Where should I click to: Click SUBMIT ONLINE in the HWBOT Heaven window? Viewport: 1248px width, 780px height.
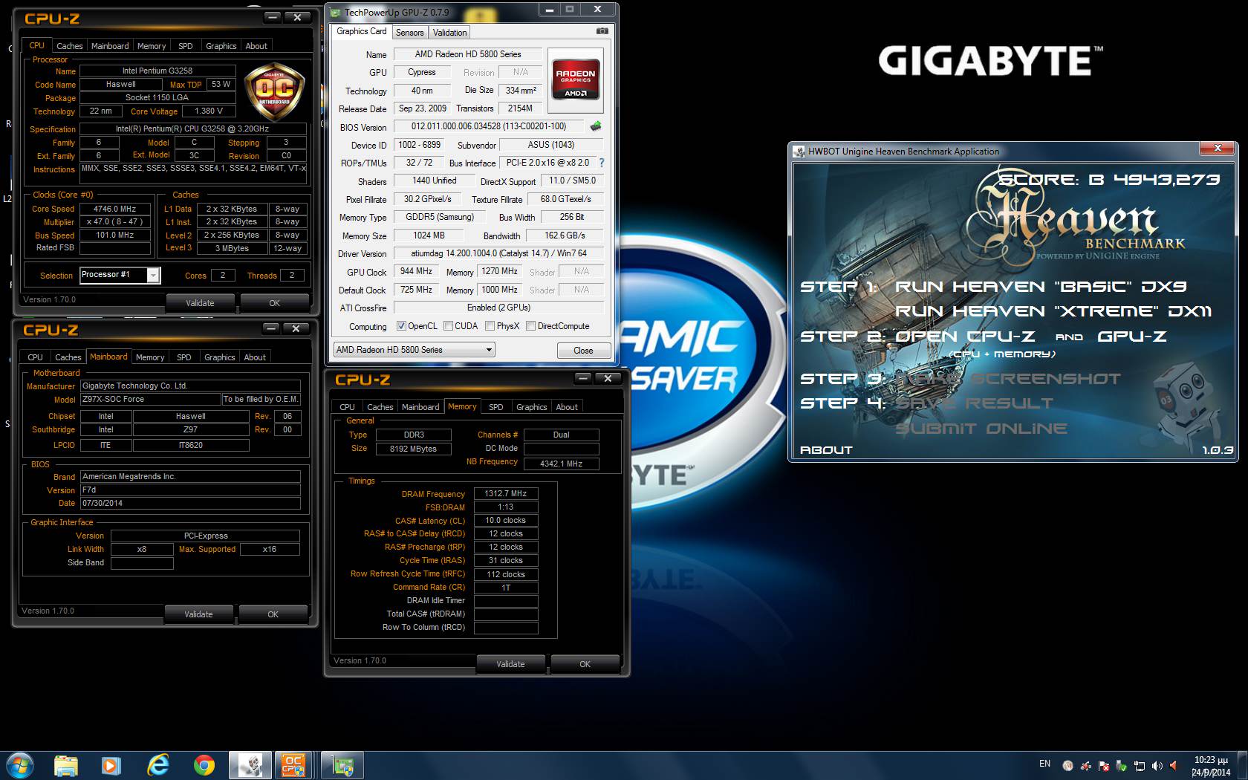click(981, 429)
